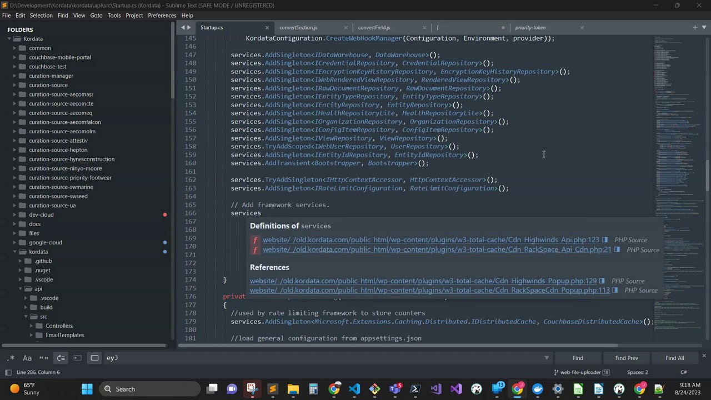Click the Find Prev button
Image resolution: width=711 pixels, height=400 pixels.
pos(627,358)
